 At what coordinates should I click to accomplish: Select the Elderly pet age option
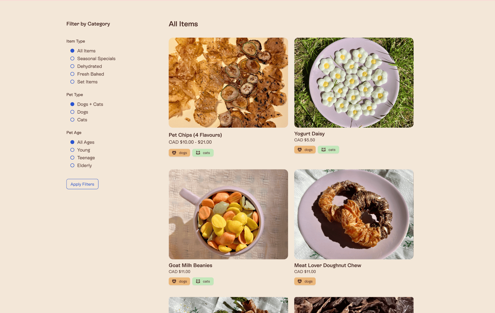point(72,165)
